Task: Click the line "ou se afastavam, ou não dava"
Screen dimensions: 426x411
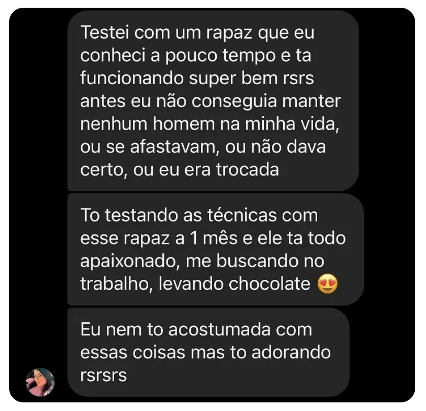Action: (203, 147)
